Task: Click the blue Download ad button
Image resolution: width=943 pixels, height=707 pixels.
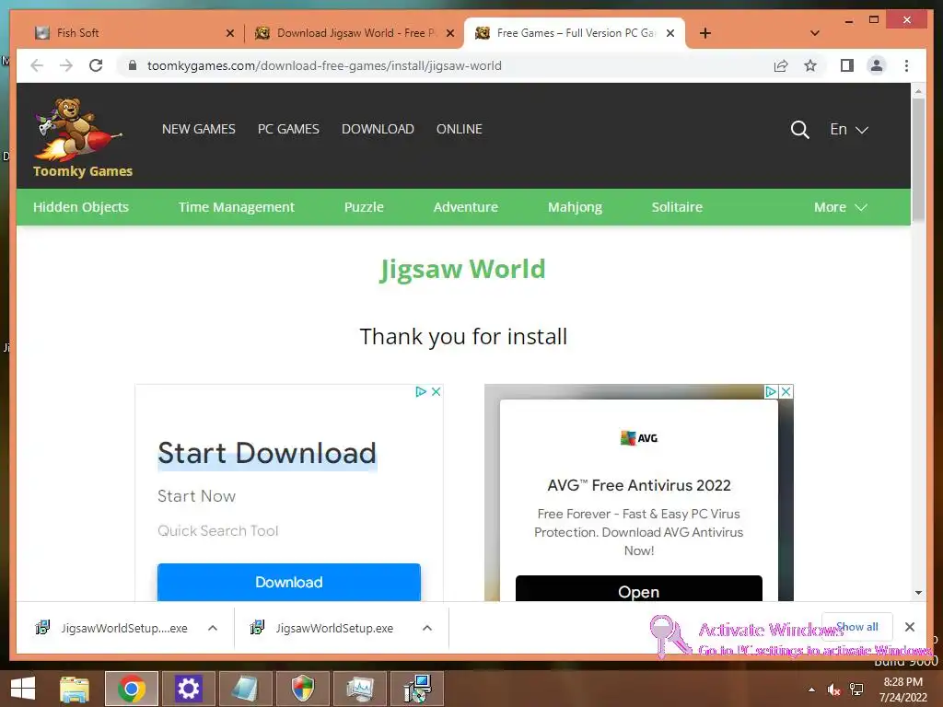Action: (288, 582)
